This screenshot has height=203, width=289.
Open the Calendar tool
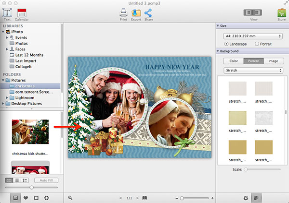(22, 13)
